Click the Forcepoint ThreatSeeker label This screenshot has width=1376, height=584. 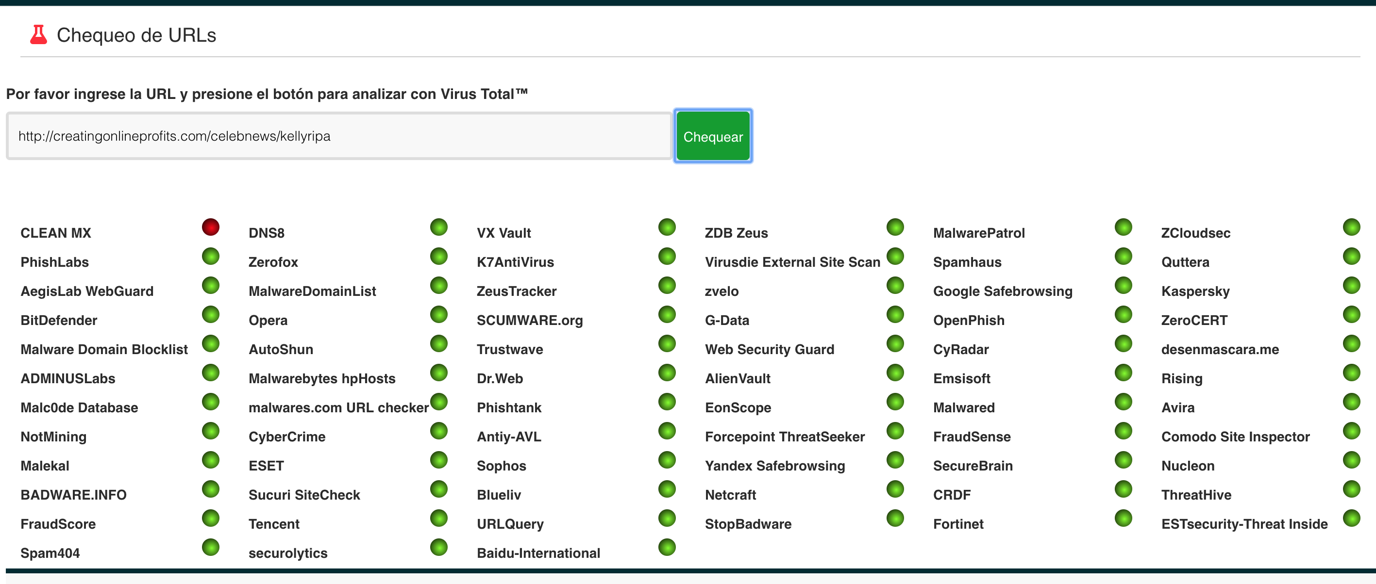785,437
